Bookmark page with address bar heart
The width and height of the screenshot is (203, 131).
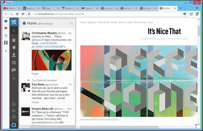185,14
